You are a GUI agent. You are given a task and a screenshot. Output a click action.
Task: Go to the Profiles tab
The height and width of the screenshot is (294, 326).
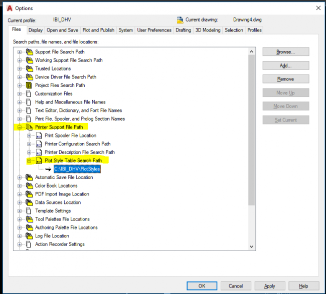(254, 30)
